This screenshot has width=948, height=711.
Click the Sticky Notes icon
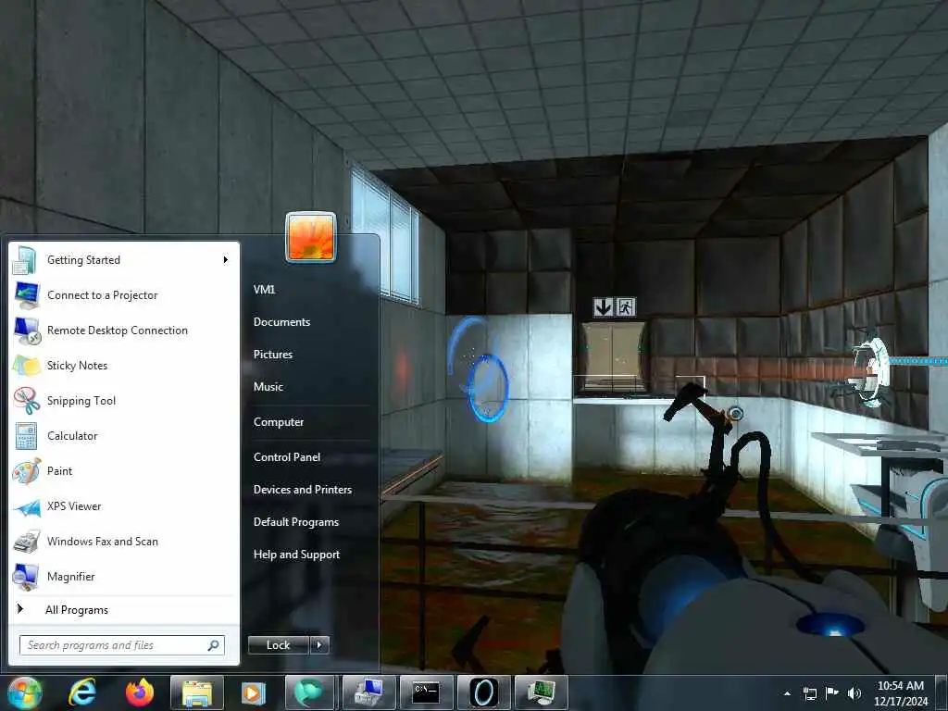pyautogui.click(x=27, y=365)
